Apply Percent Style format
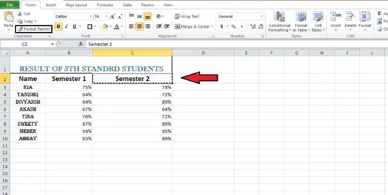 233,27
